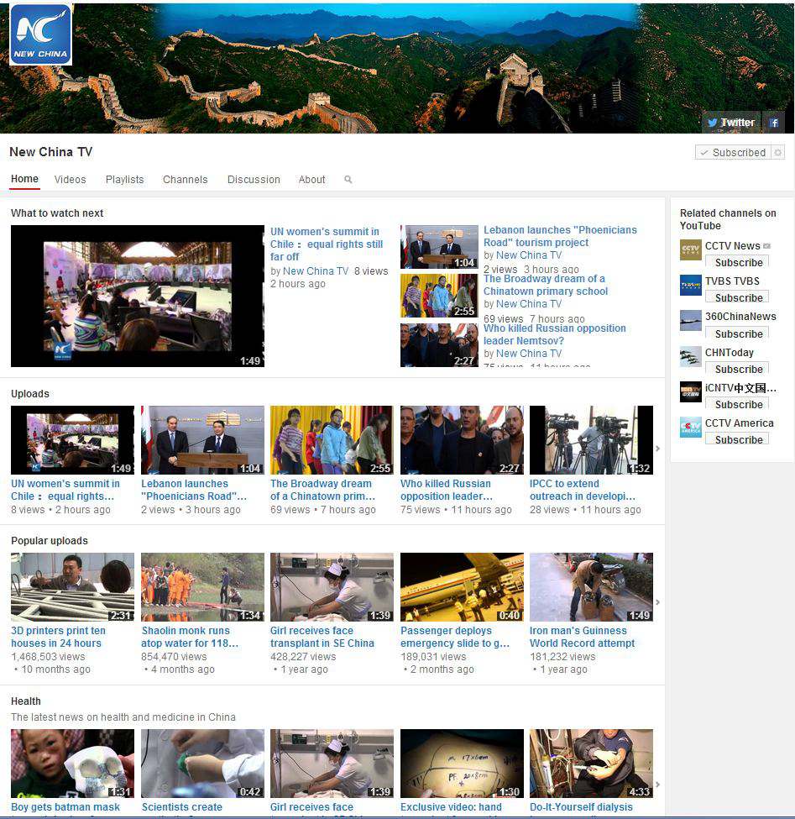Viewport: 795px width, 819px height.
Task: Open the Playlists tab
Action: (124, 180)
